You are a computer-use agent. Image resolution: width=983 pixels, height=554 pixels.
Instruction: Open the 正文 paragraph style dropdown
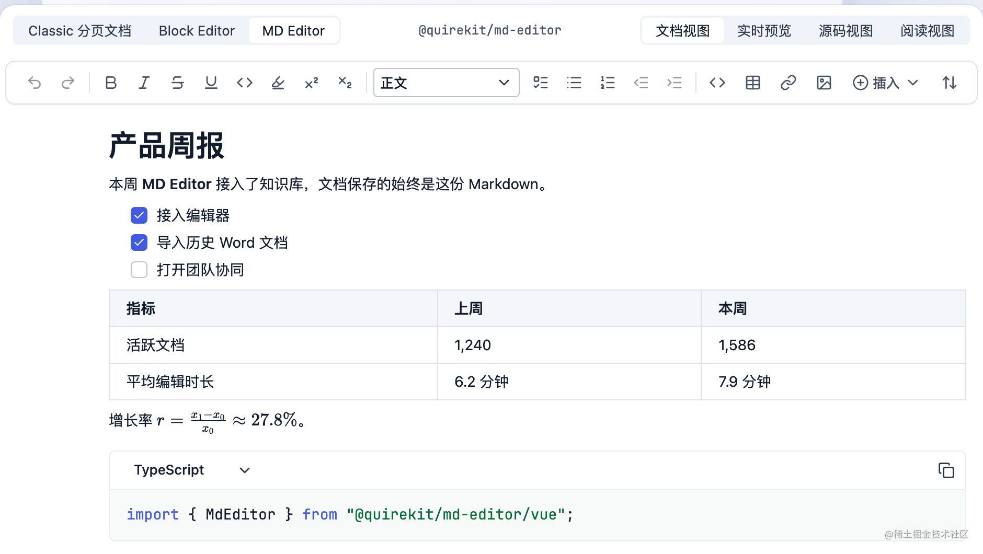coord(447,83)
